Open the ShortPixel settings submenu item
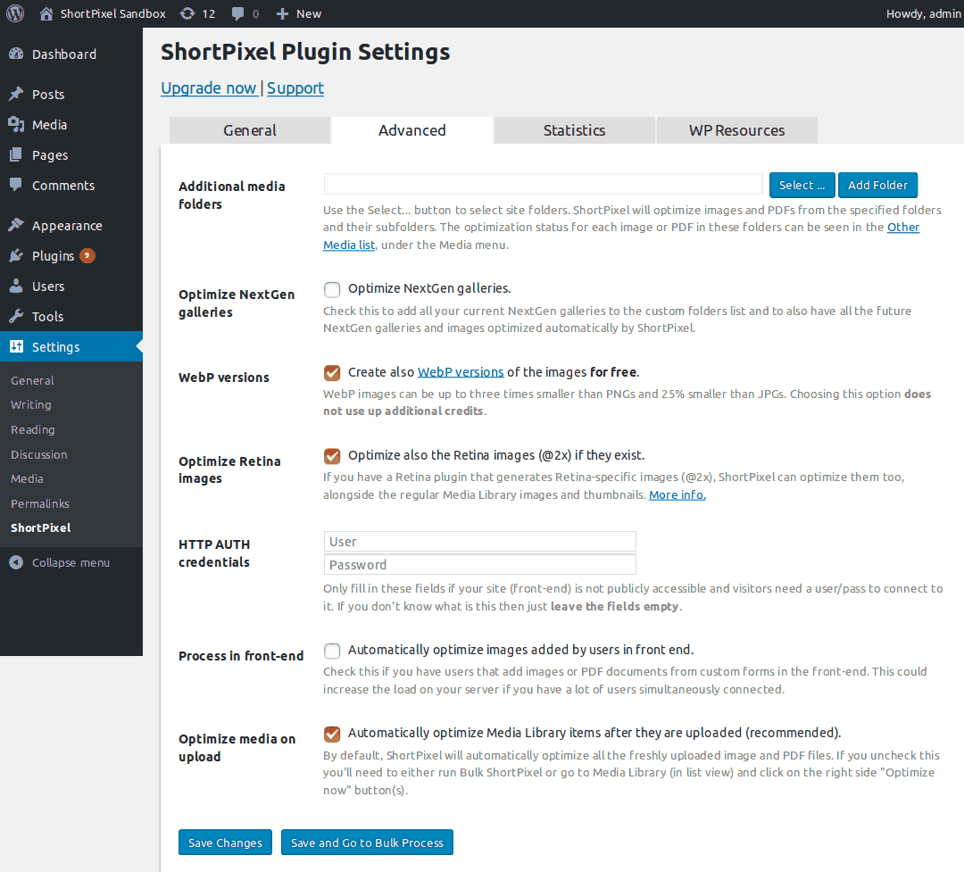 pyautogui.click(x=40, y=527)
